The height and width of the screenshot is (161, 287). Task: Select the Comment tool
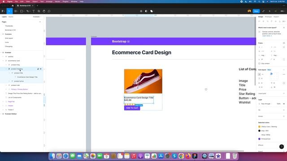[49, 11]
